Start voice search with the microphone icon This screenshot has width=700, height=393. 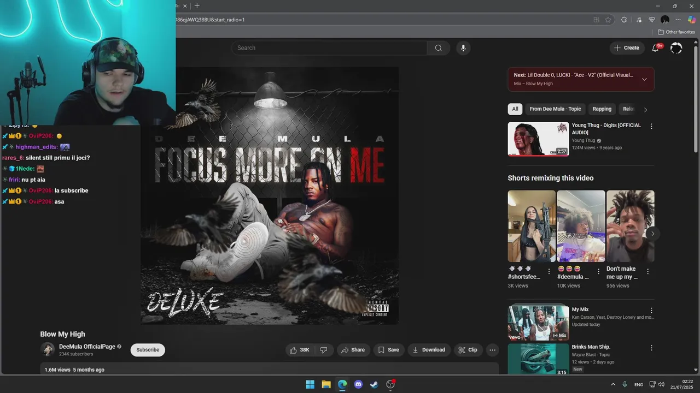[463, 48]
